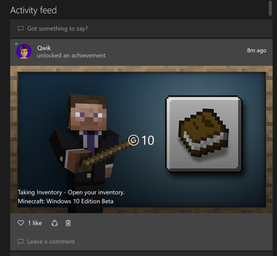Click the share icon beside the like count

[54, 223]
